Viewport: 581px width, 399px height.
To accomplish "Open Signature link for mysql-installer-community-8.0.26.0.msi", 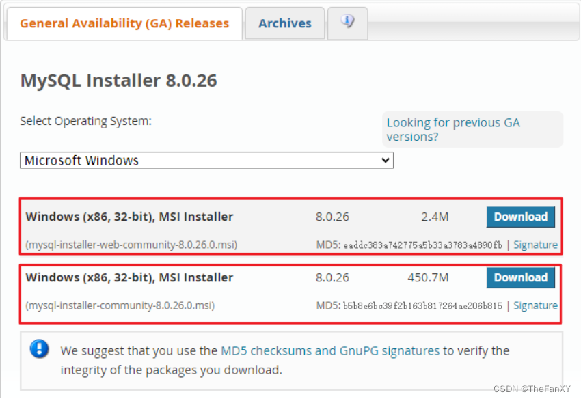I will click(535, 305).
